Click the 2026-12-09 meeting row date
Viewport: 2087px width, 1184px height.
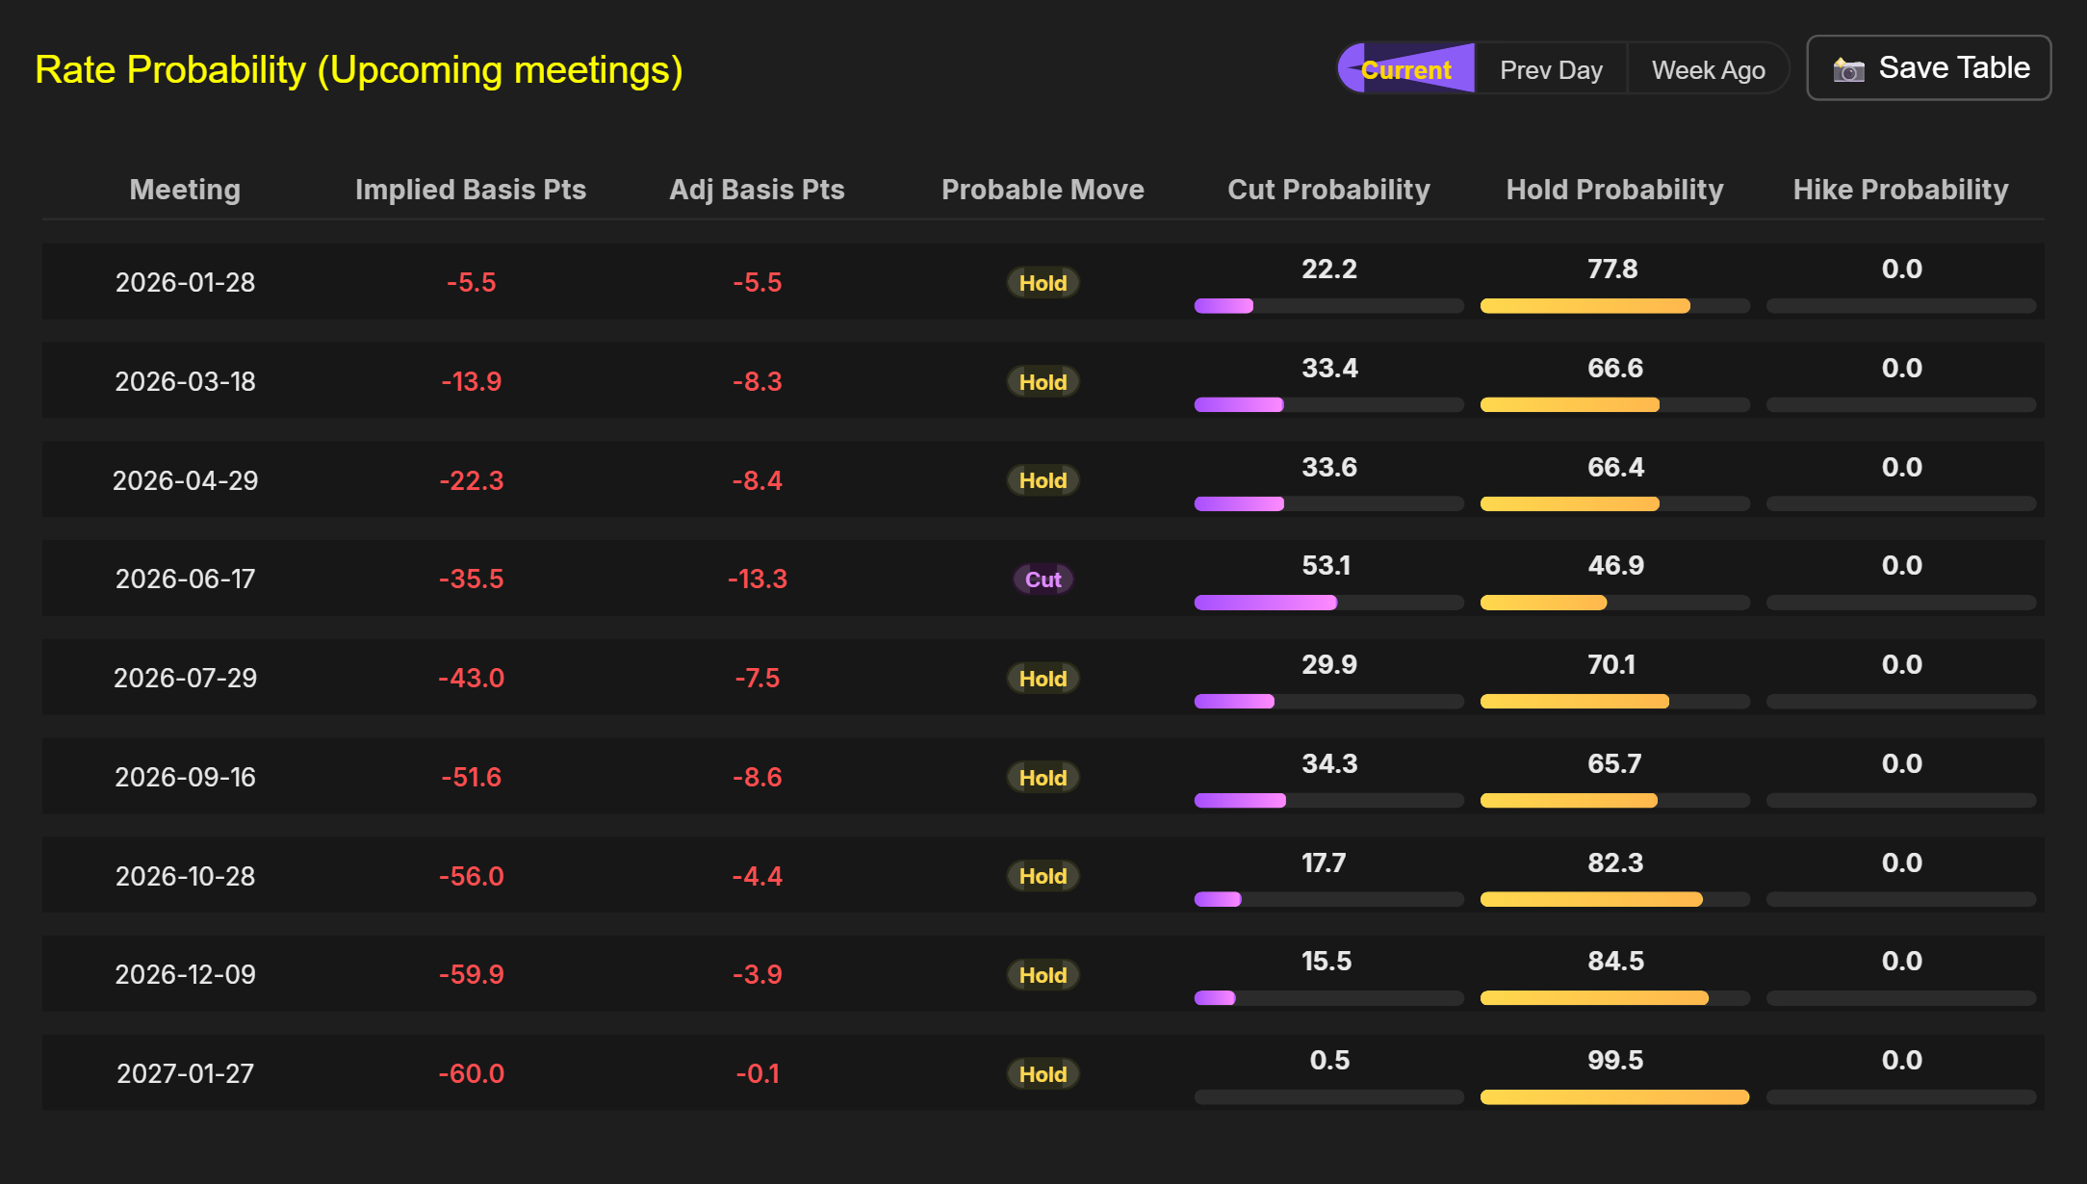tap(185, 975)
